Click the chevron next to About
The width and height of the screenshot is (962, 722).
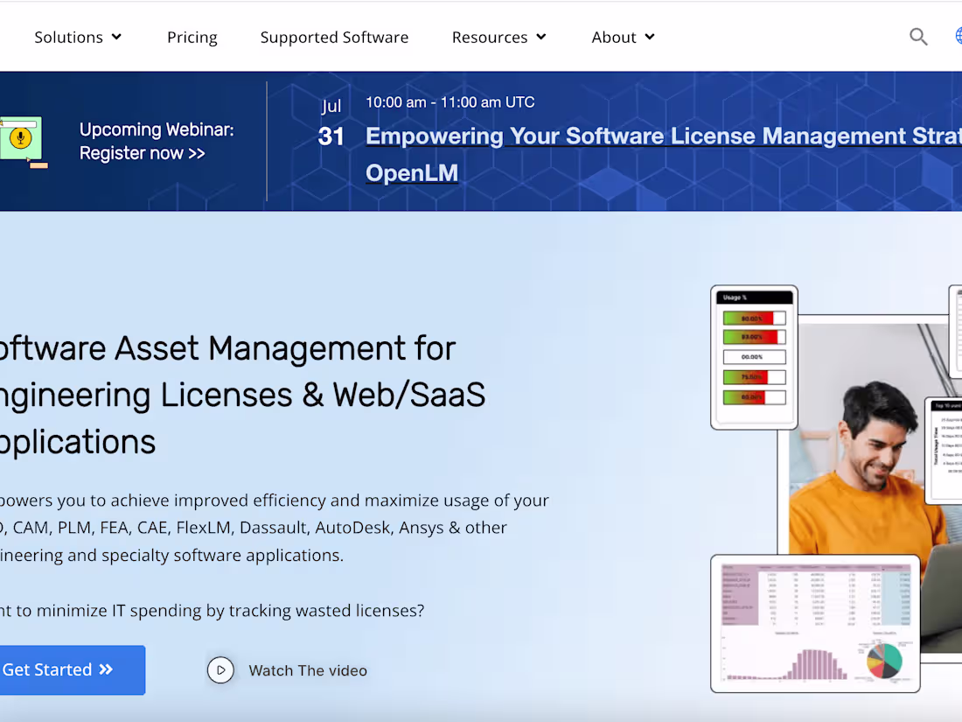[649, 37]
